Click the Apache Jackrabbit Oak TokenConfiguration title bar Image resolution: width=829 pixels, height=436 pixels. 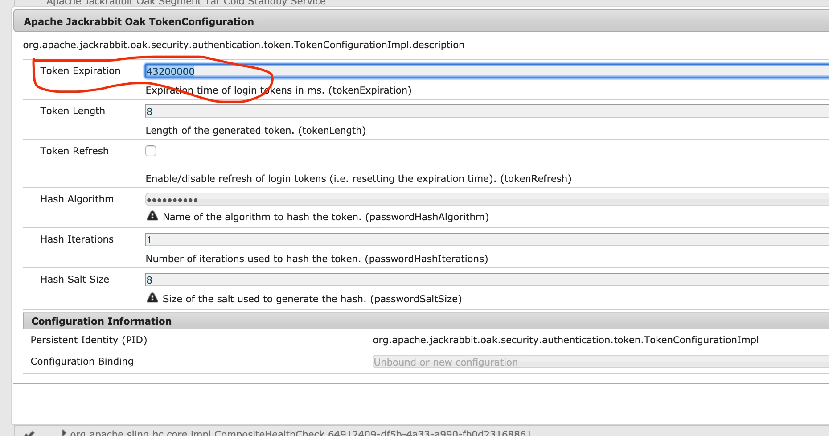[421, 21]
